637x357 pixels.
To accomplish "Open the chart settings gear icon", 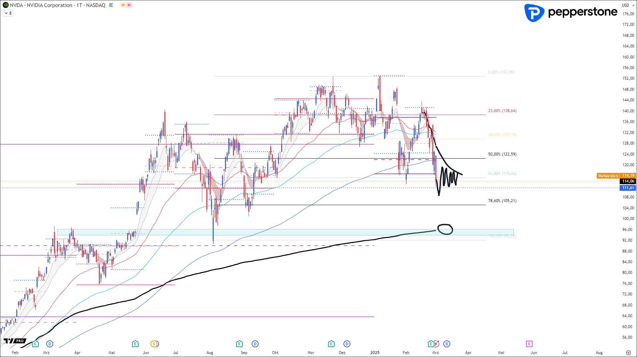I will coord(628,353).
